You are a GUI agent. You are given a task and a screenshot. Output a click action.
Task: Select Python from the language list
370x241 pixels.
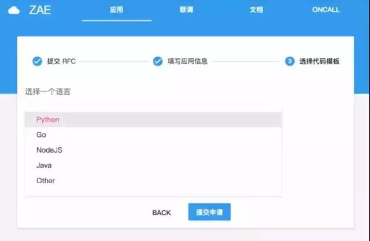pyautogui.click(x=153, y=120)
